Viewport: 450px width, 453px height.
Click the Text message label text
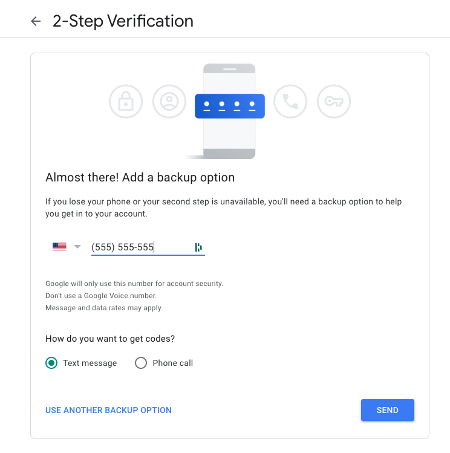click(x=90, y=363)
